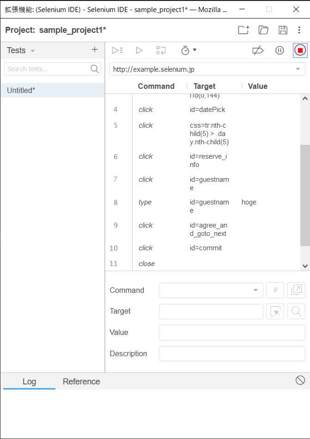The image size is (310, 439).
Task: Click project name sample_project1*
Action: (73, 30)
